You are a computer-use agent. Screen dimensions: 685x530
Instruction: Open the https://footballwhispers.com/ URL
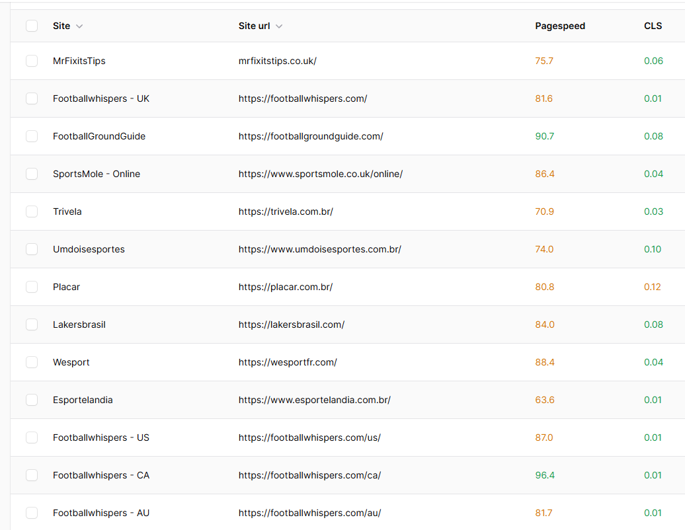click(303, 98)
